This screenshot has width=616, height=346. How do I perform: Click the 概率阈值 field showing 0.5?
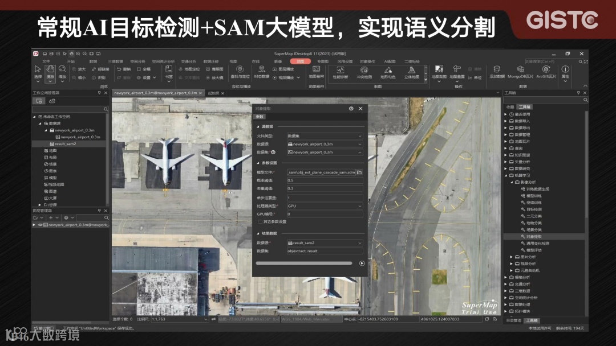[x=325, y=180]
